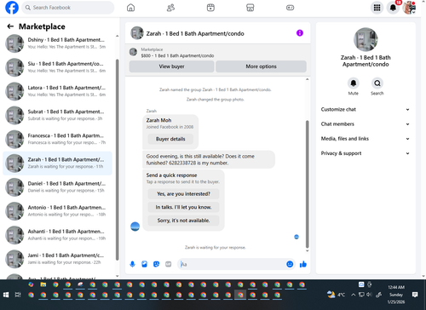Click 'Zarah is waiting for your response.' text in chat
This screenshot has height=310, width=426.
[216, 248]
